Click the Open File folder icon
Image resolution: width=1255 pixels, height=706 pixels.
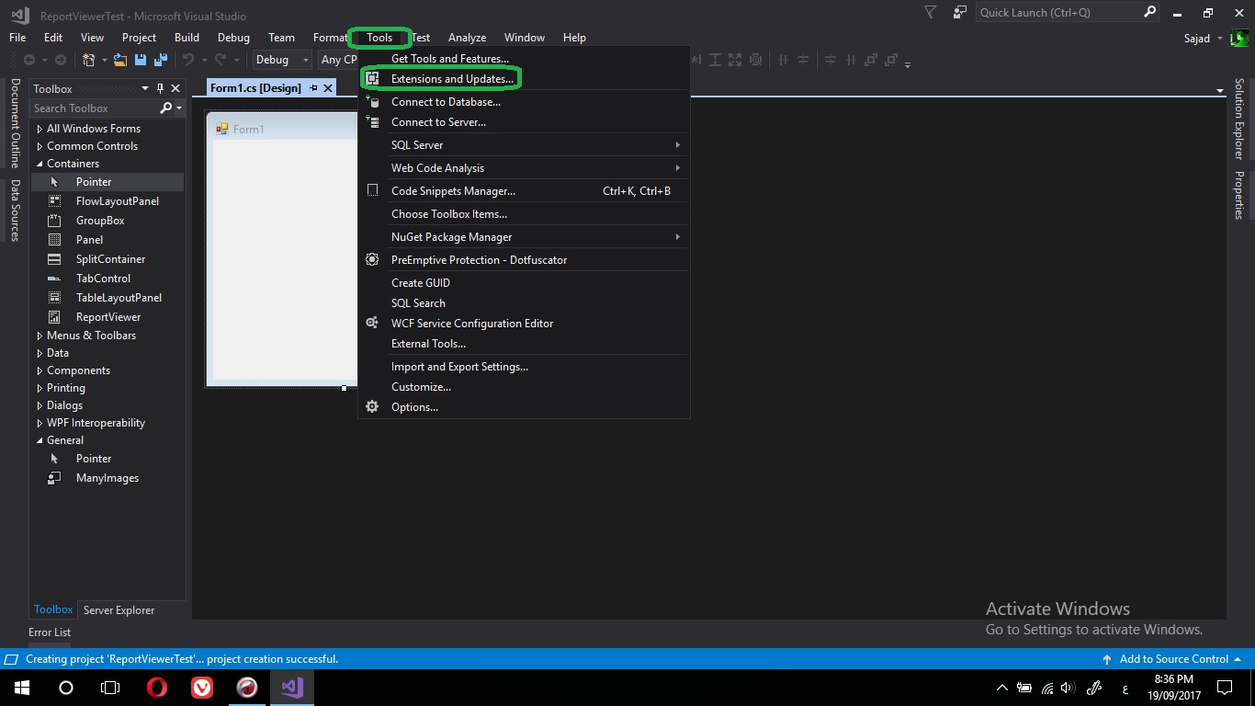[120, 60]
